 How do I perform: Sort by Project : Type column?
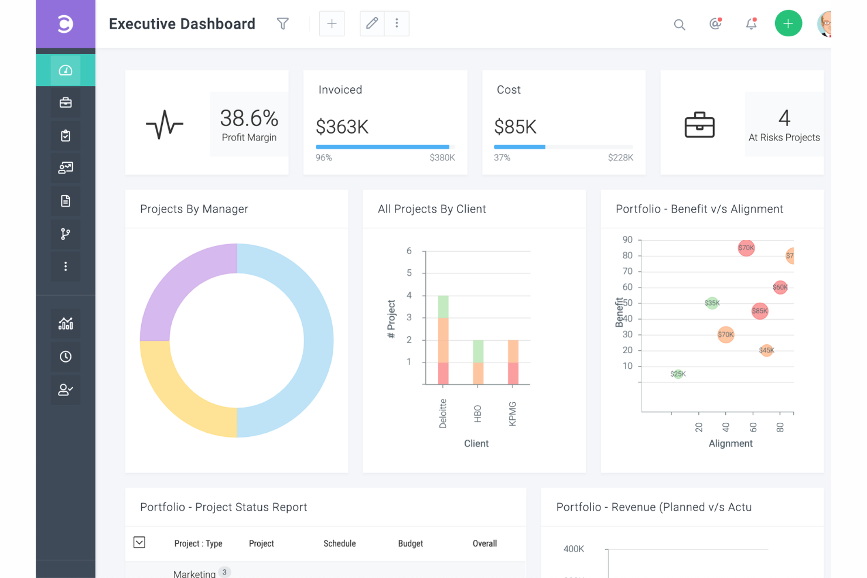point(199,543)
